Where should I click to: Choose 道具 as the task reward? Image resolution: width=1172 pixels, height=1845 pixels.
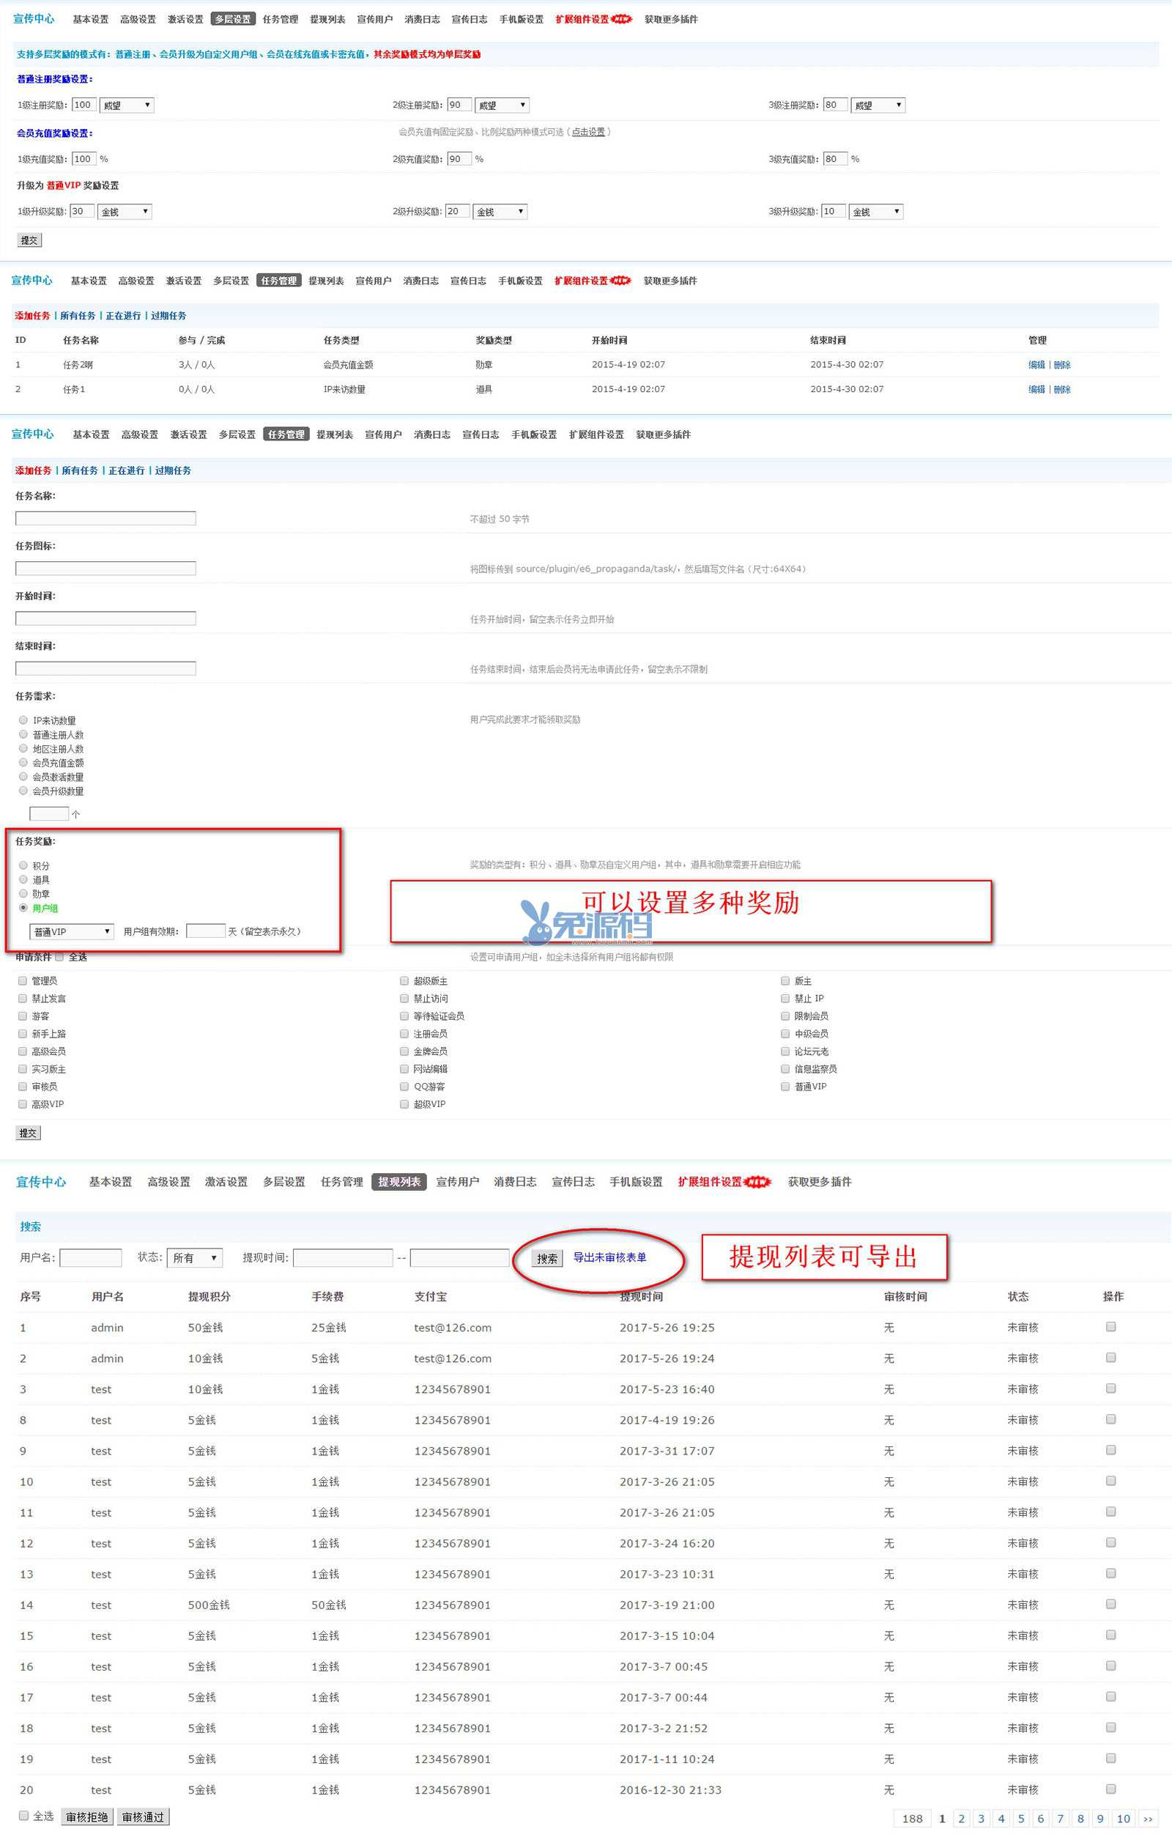click(23, 879)
